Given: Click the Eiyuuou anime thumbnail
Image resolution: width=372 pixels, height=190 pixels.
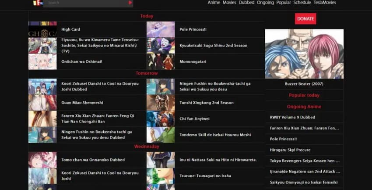Looking at the screenshot, I should [42, 46].
